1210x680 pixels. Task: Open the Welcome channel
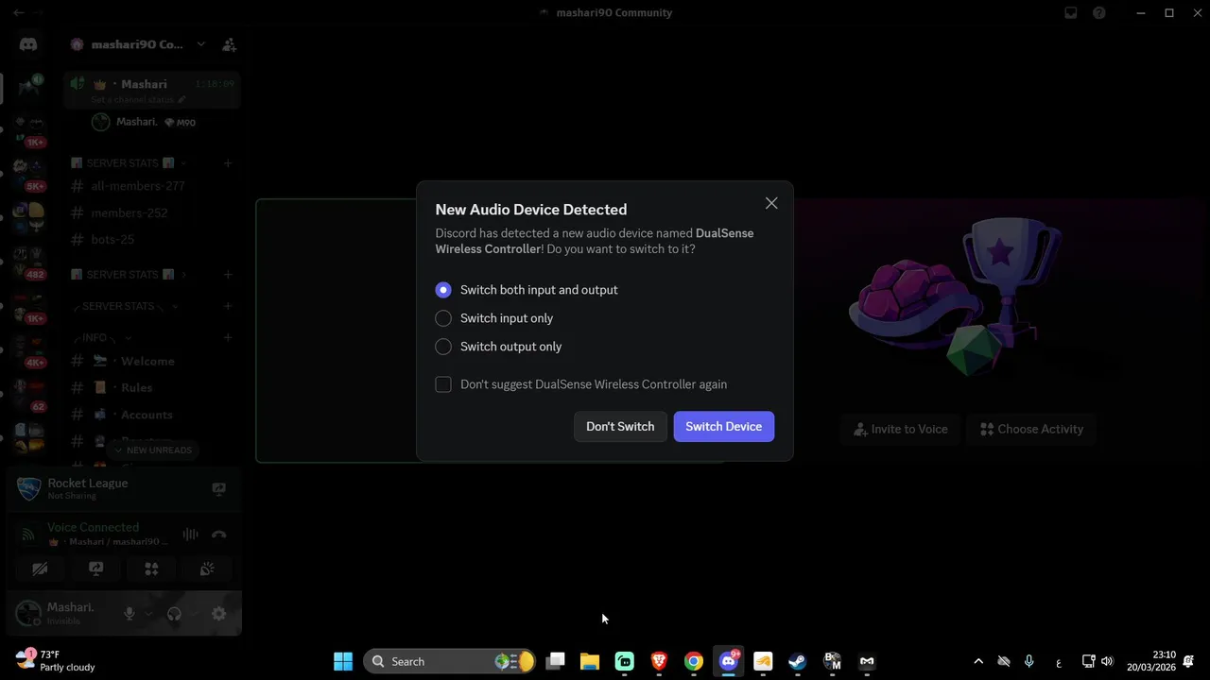click(132, 361)
